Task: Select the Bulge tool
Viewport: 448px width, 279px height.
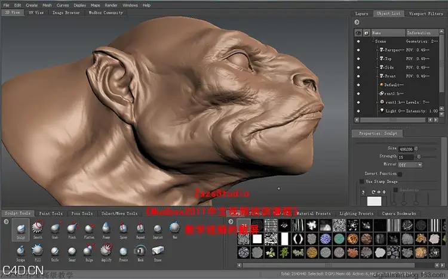Action: [x=89, y=253]
